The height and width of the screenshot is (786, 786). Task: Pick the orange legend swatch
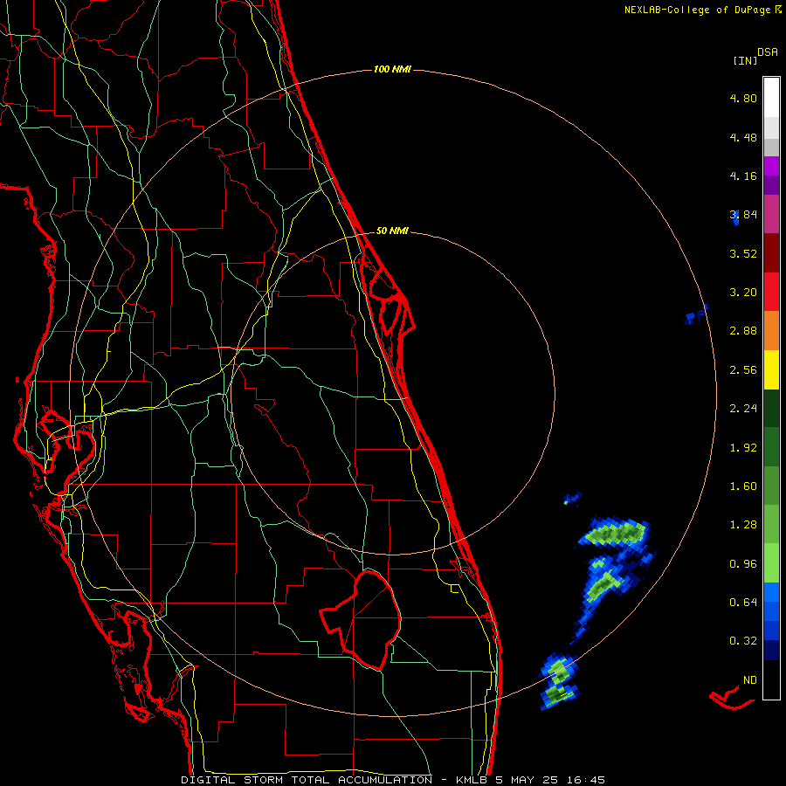[771, 330]
